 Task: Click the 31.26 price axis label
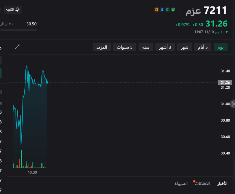pos(225,83)
